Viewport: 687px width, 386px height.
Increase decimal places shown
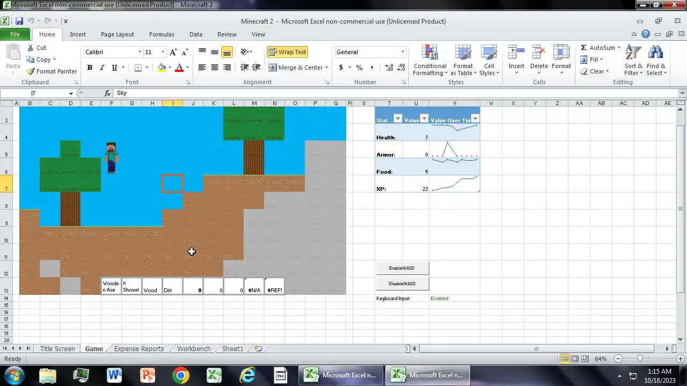coord(389,68)
